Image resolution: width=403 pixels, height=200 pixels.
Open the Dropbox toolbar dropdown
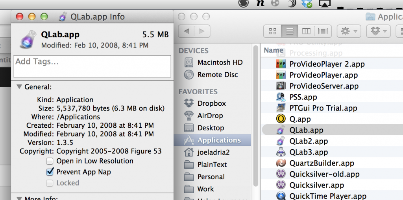(378, 31)
